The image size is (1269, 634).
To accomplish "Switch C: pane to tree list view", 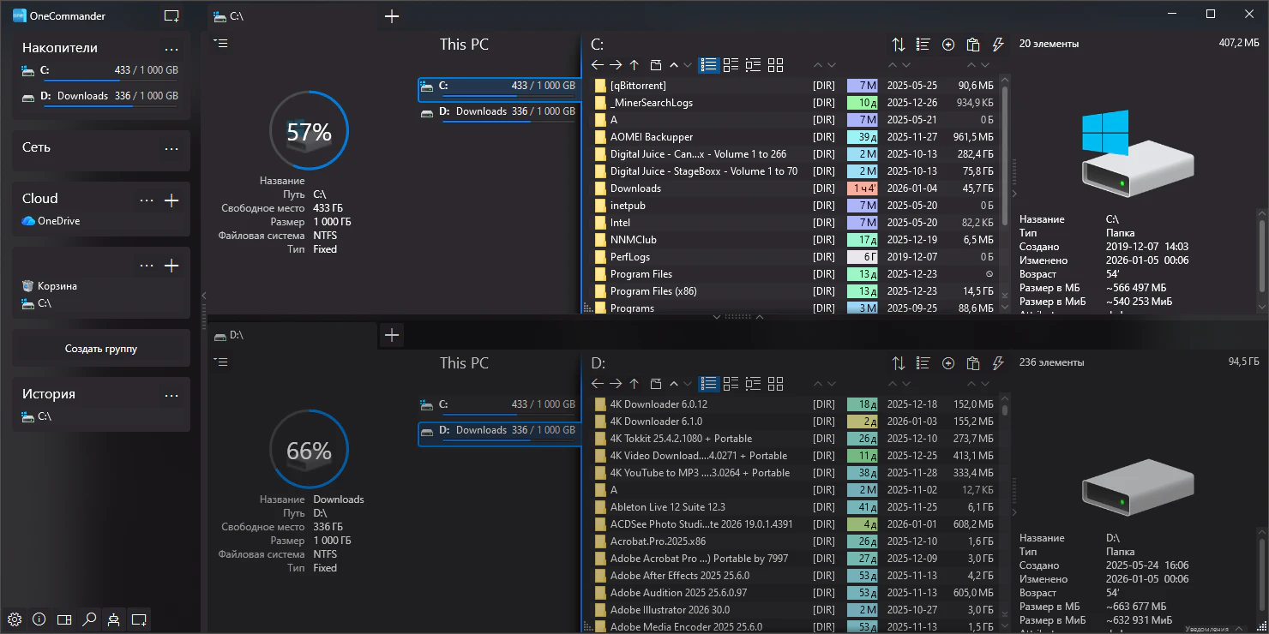I will (754, 65).
